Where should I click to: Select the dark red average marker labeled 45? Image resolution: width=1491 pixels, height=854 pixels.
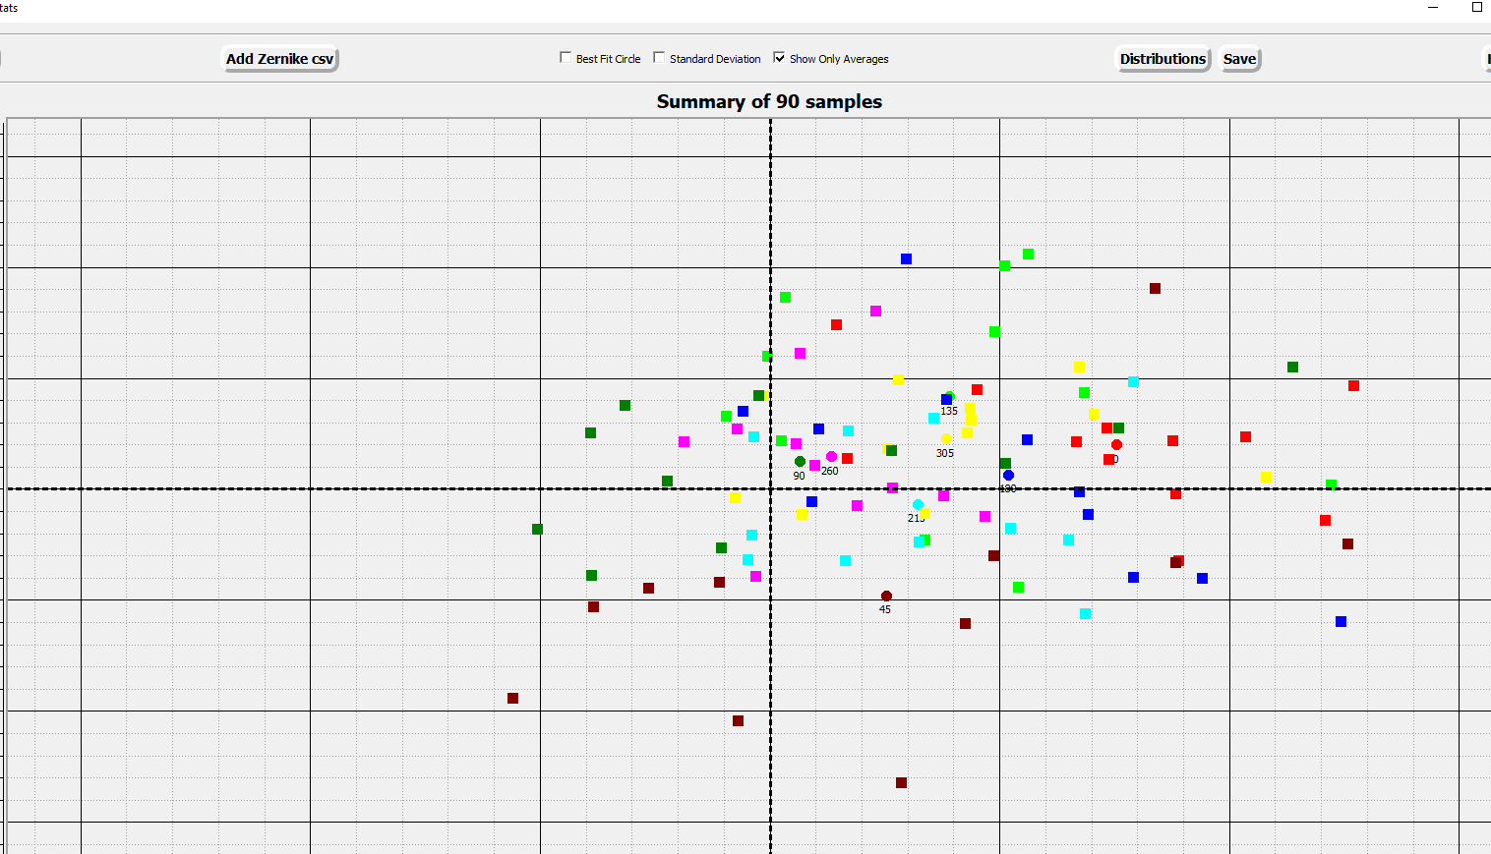886,595
